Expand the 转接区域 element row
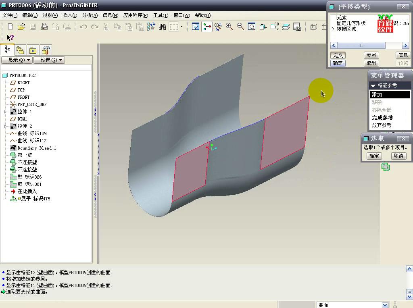 333,29
